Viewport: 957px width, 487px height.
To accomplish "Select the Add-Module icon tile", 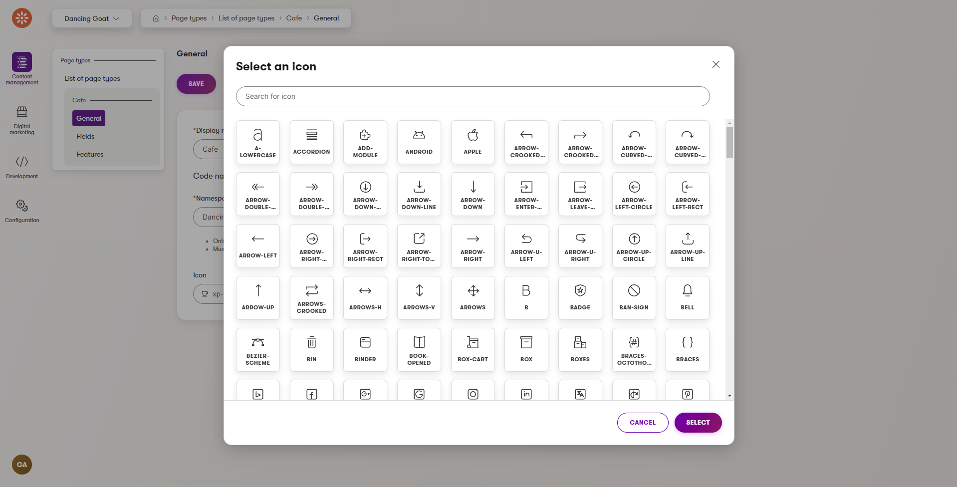I will click(365, 142).
